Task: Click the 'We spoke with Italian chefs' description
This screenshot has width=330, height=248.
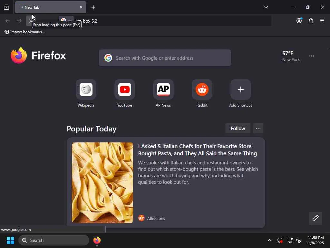Action: click(x=198, y=172)
